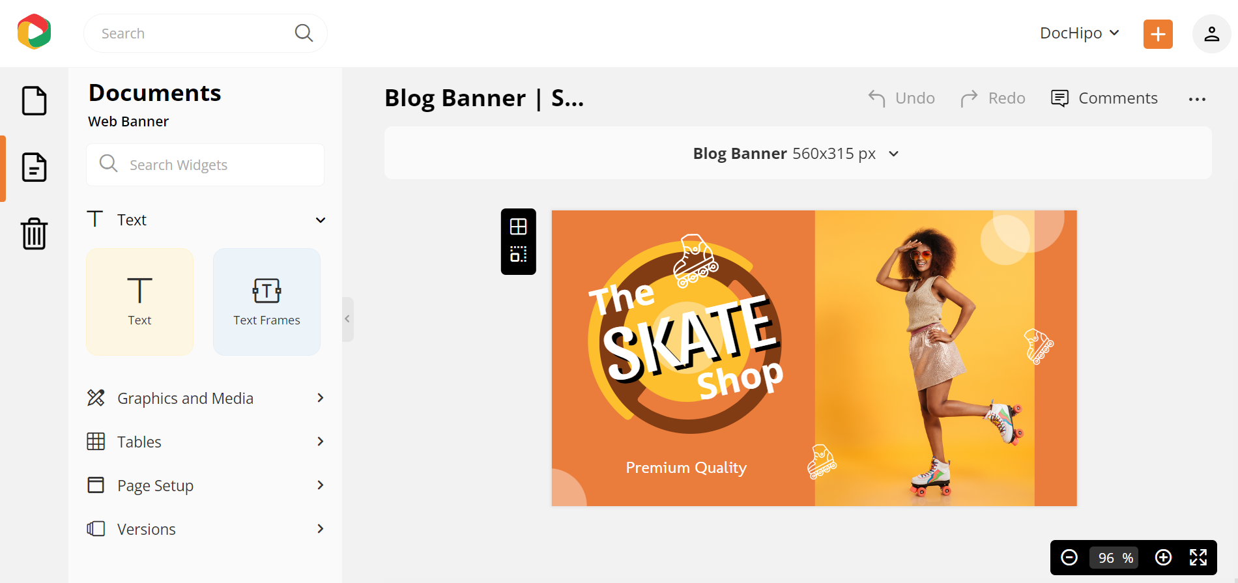Viewport: 1238px width, 583px height.
Task: Open the Comments panel
Action: pos(1104,98)
